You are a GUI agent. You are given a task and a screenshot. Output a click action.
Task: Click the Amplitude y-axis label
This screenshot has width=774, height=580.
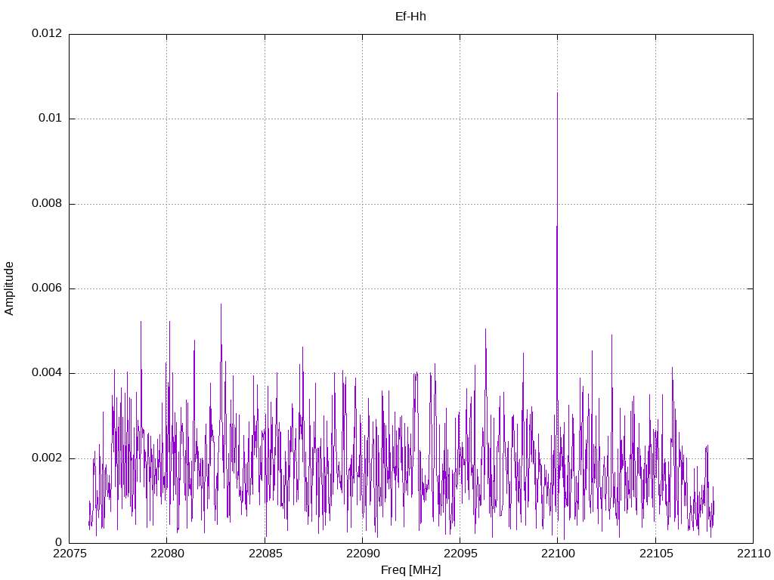9,288
